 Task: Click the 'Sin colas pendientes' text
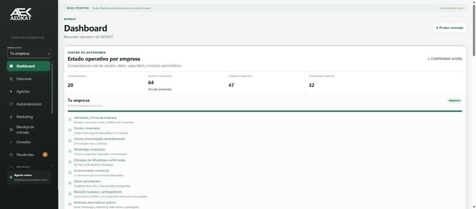click(160, 89)
